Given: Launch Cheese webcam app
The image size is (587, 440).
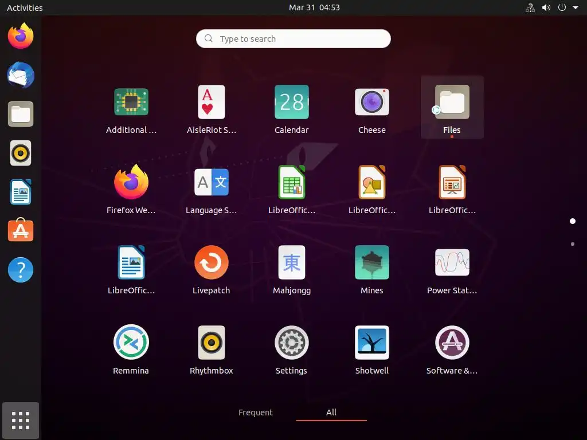Looking at the screenshot, I should coord(371,102).
